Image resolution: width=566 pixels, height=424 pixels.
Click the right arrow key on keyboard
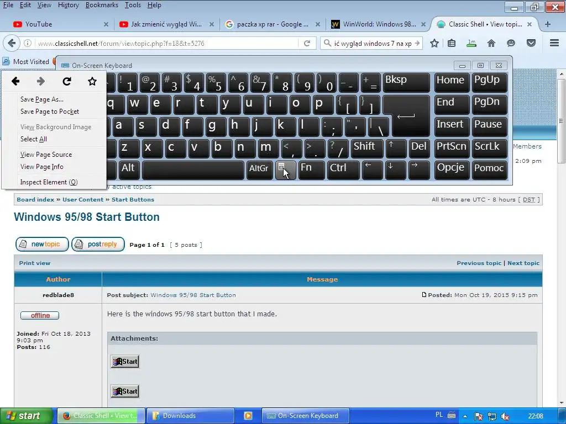(419, 170)
